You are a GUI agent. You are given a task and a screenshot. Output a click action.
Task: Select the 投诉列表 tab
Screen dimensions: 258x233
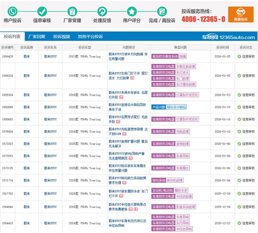tap(12, 36)
